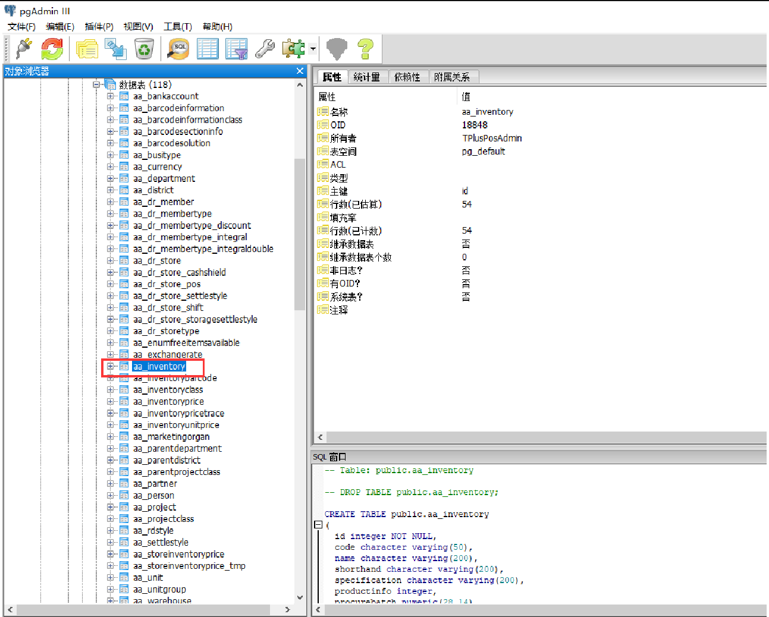The height and width of the screenshot is (617, 769).
Task: Select the aa_inventoryprice table
Action: (168, 401)
